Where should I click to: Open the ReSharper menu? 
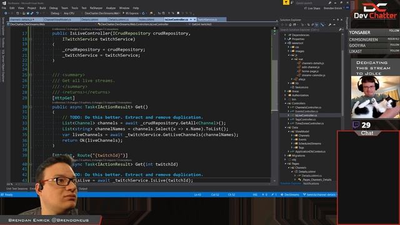click(96, 8)
